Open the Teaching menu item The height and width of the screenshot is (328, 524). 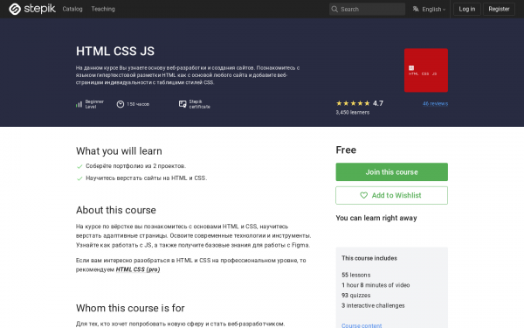(103, 9)
